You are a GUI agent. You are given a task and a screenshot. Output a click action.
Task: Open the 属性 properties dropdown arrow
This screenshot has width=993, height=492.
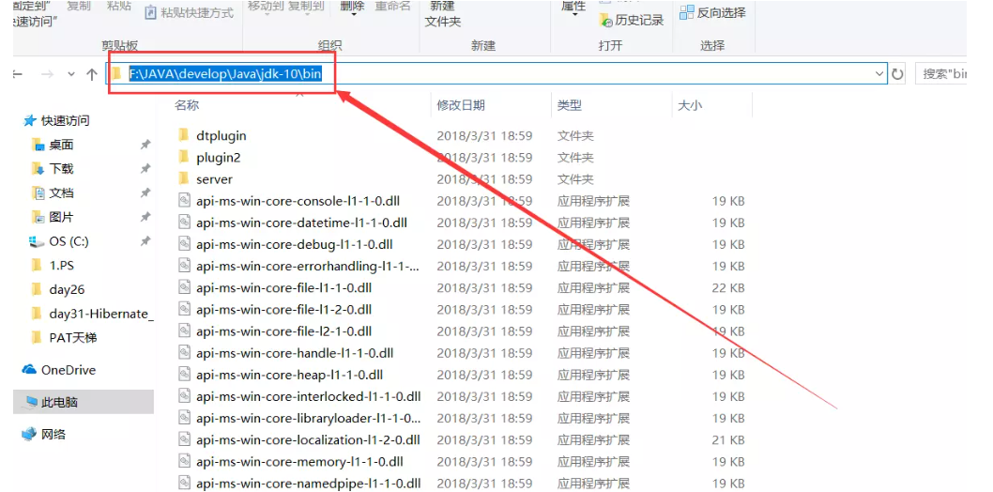[574, 15]
